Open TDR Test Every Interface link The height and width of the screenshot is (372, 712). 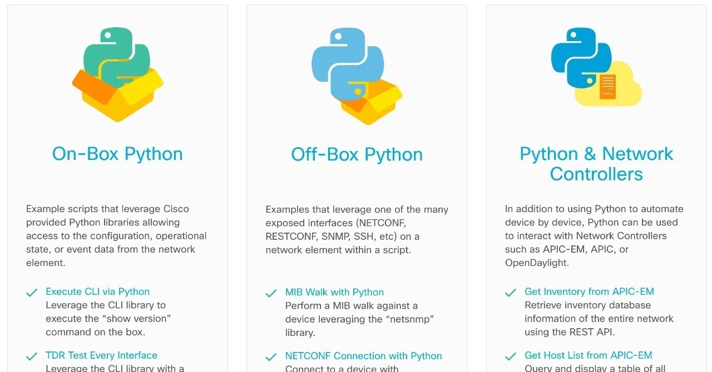click(101, 355)
